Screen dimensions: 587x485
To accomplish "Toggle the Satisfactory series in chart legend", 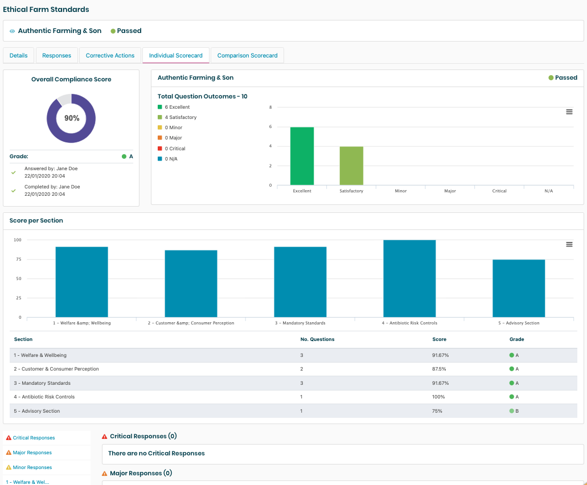I will (x=180, y=117).
